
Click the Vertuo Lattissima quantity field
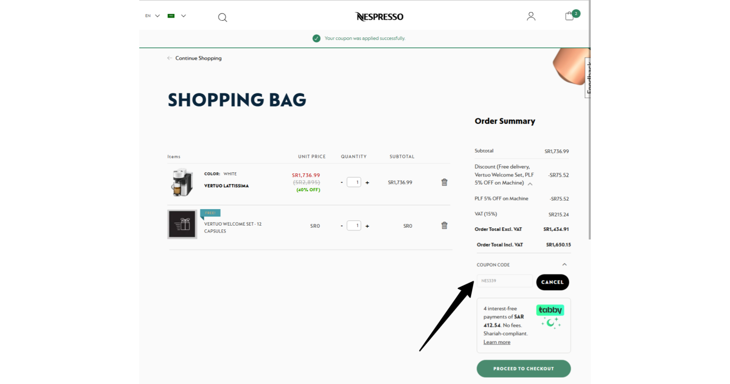point(354,182)
